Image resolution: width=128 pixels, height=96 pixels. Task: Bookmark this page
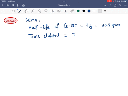pos(18,5)
